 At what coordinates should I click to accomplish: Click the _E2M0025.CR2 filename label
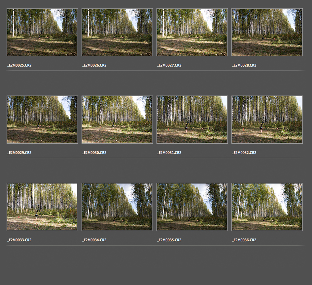(x=19, y=66)
